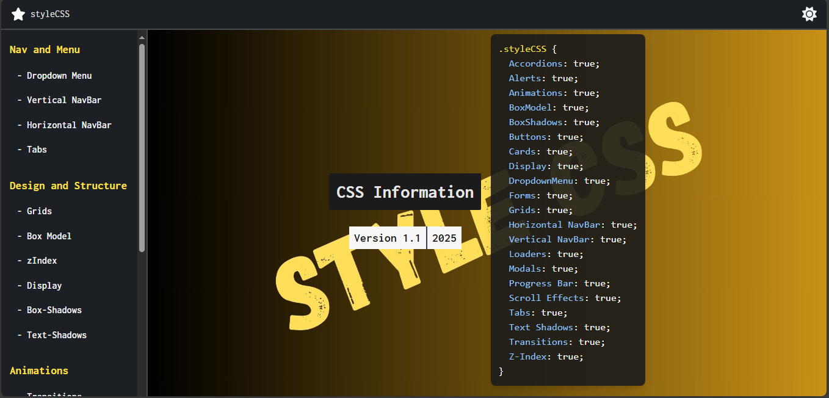Screen dimensions: 829x398
Task: Click the Animations section heading
Action: (x=39, y=371)
